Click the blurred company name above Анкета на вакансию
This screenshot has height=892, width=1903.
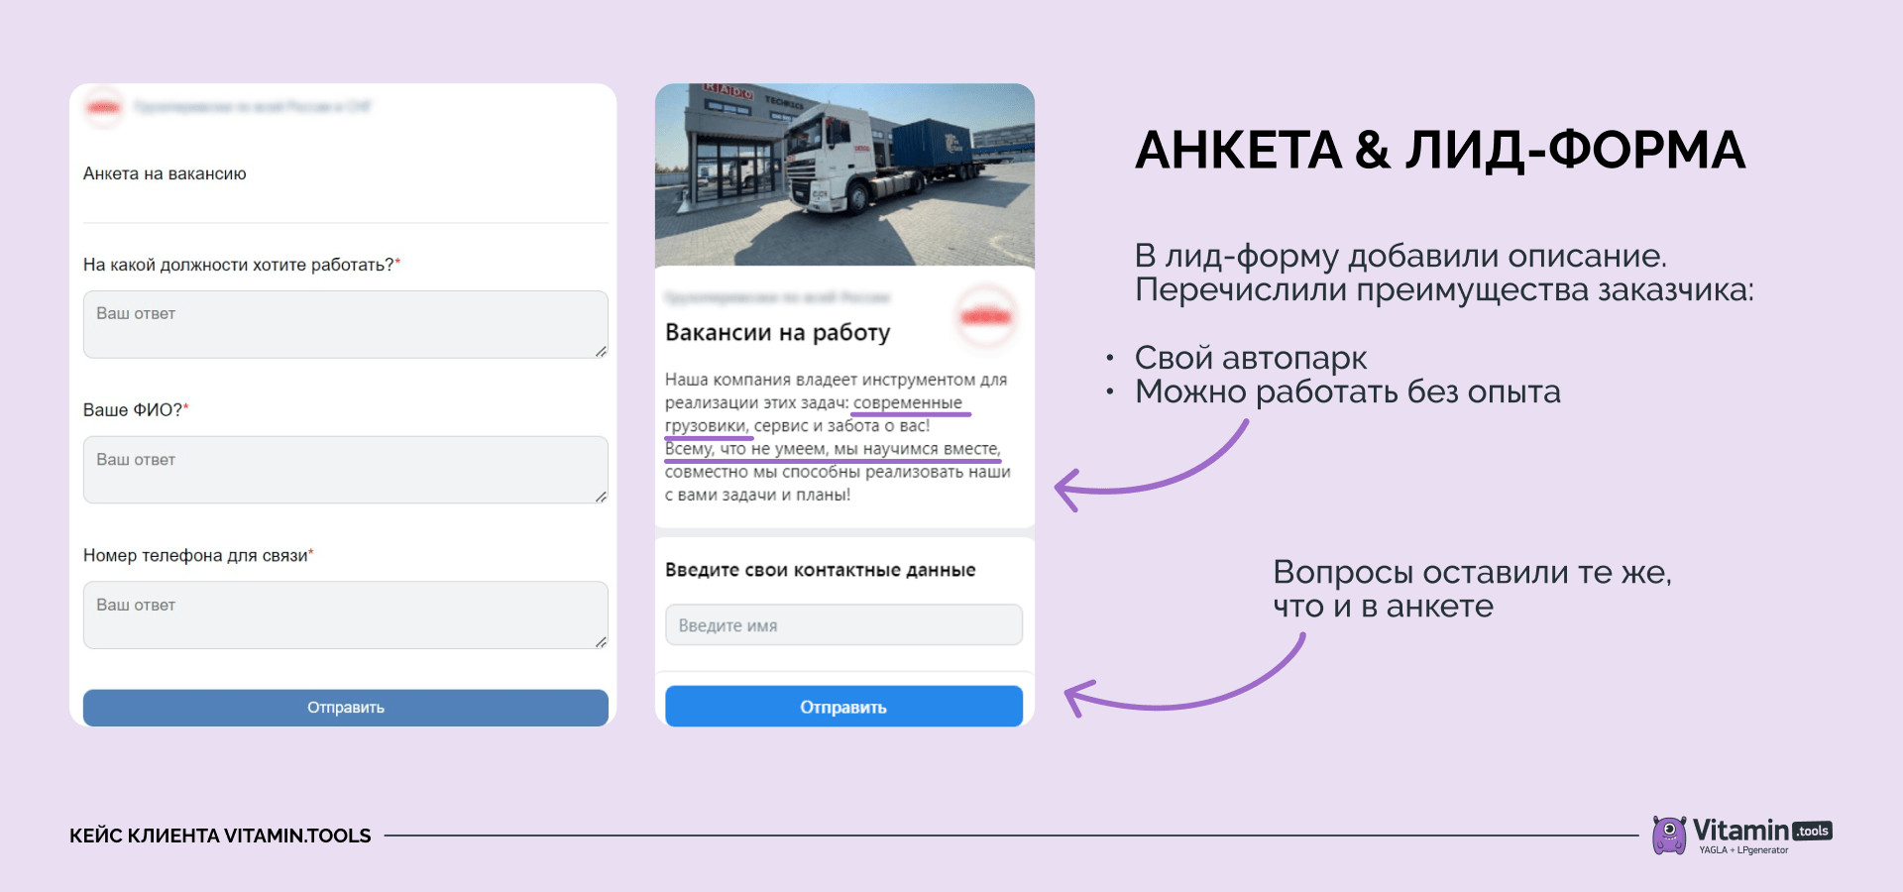[x=253, y=107]
